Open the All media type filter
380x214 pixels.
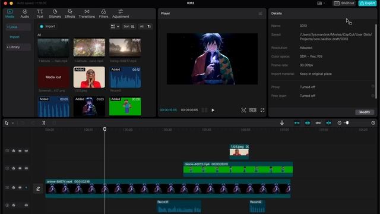[141, 26]
